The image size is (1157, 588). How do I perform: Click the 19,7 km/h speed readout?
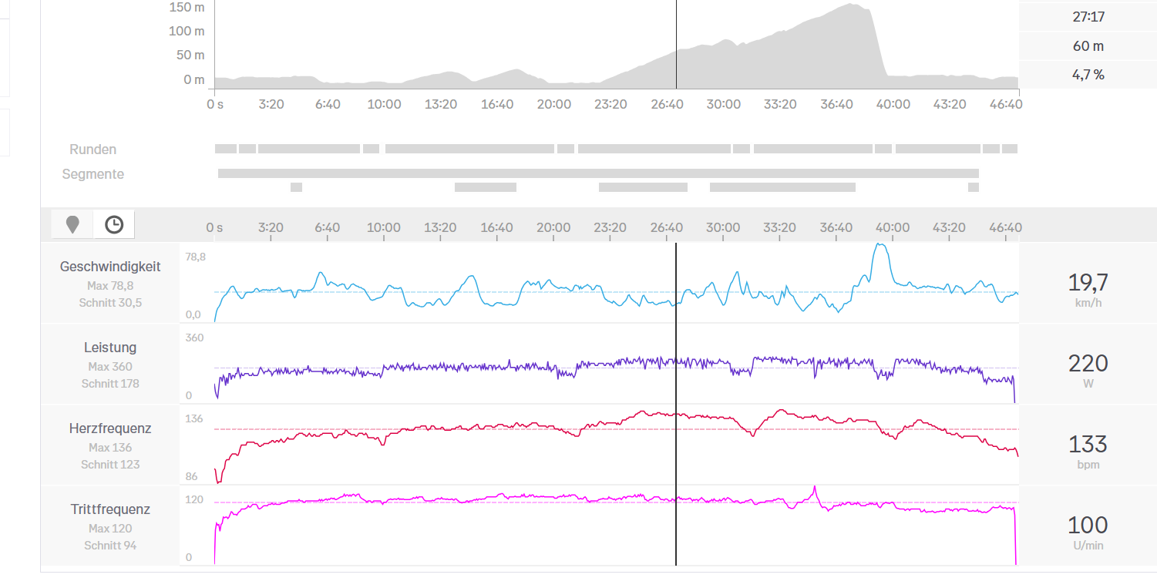[1088, 289]
